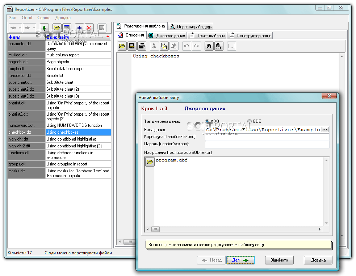Browse database path with ellipsis button
The width and height of the screenshot is (356, 276).
(x=325, y=130)
